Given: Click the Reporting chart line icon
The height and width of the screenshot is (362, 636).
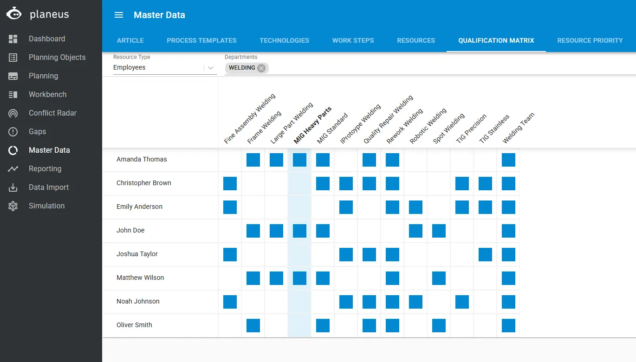Looking at the screenshot, I should (x=13, y=169).
